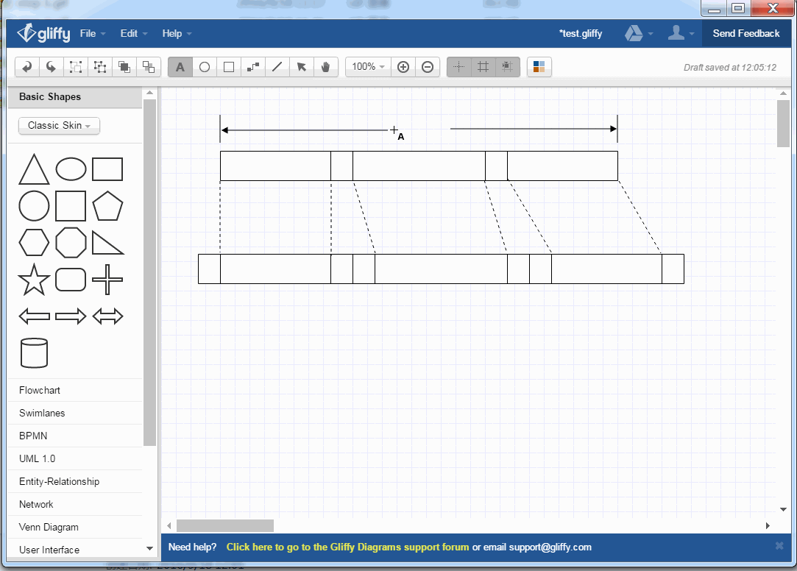Toggle snap to grid

coord(507,67)
